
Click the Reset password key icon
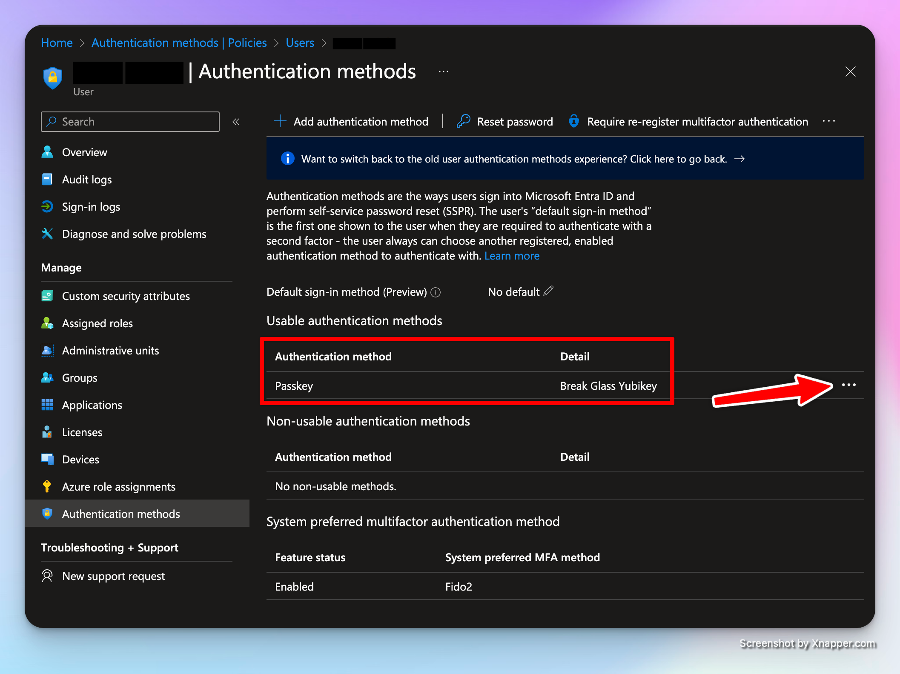(463, 121)
